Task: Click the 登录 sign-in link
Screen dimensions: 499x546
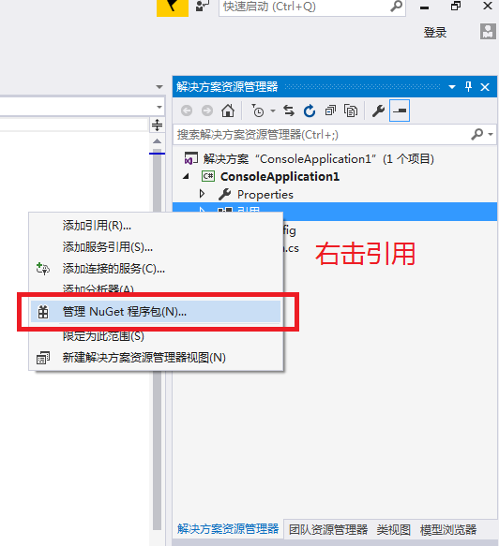Action: 435,33
